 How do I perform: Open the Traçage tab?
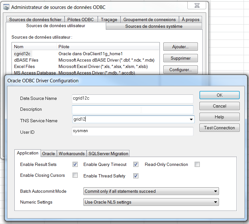point(109,19)
